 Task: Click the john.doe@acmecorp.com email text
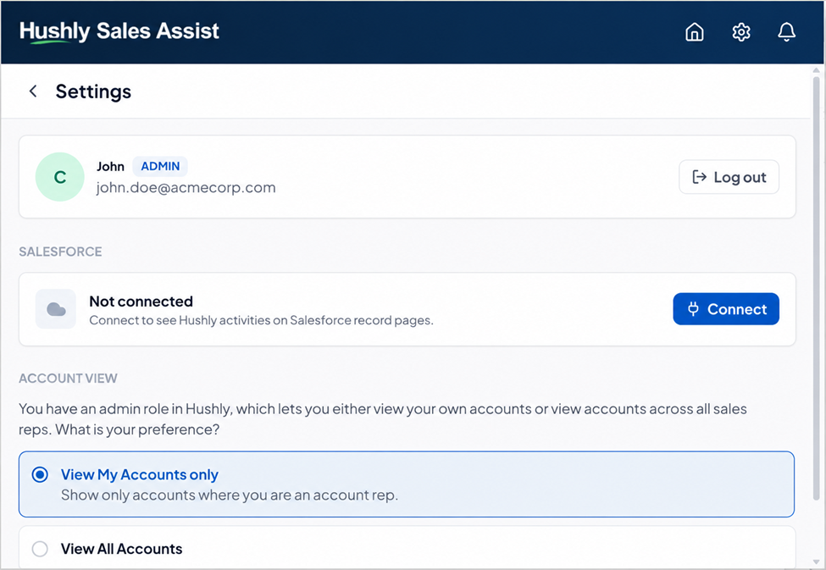186,187
